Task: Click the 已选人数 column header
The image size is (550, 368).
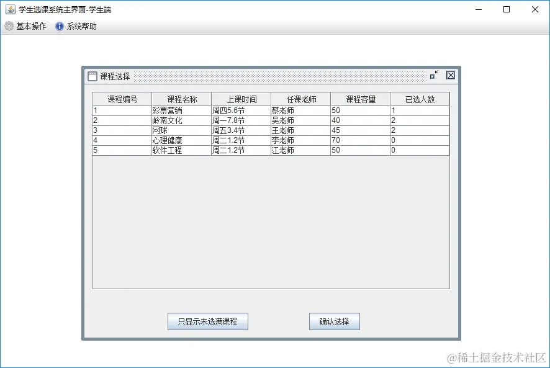Action: point(419,99)
